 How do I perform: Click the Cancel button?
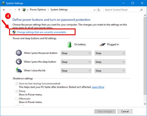click(x=125, y=111)
